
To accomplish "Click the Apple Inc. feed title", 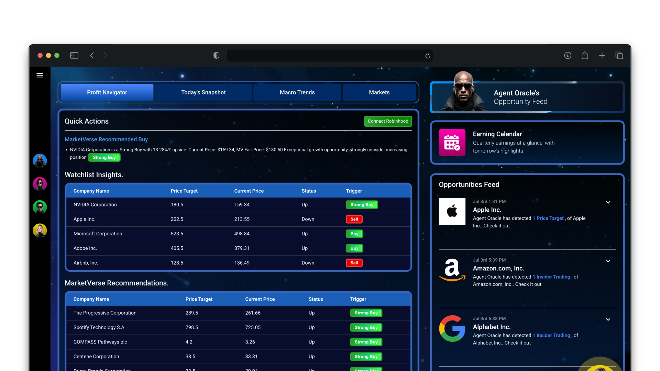I will [x=487, y=210].
